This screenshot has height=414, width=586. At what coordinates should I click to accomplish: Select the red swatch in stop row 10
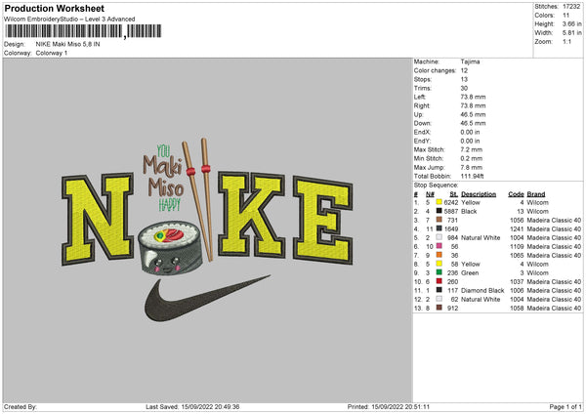439,281
